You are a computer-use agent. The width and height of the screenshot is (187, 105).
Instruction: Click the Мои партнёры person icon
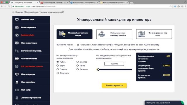[x=17, y=82]
